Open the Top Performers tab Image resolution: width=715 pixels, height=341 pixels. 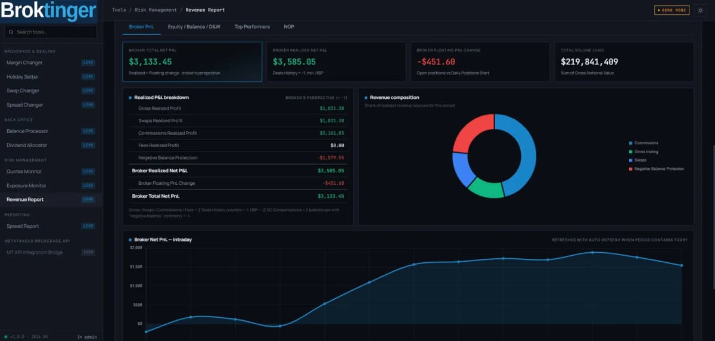pos(252,26)
